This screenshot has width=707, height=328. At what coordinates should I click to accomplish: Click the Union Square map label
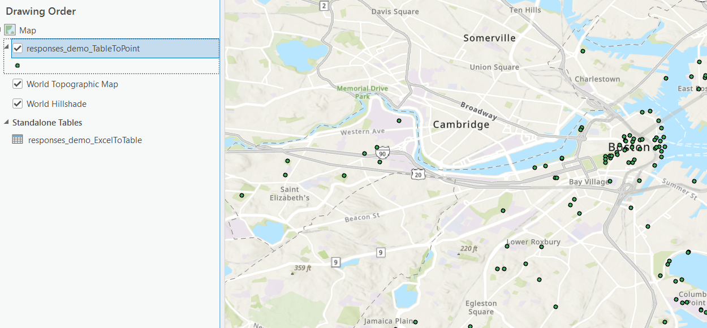tap(494, 67)
